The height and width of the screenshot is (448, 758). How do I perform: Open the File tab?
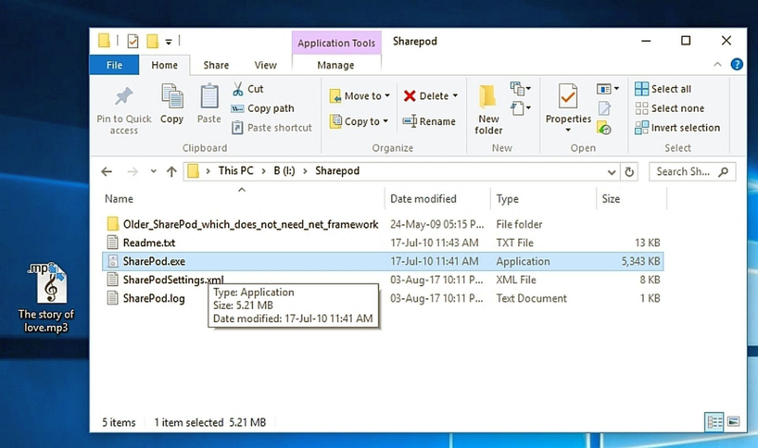click(114, 65)
